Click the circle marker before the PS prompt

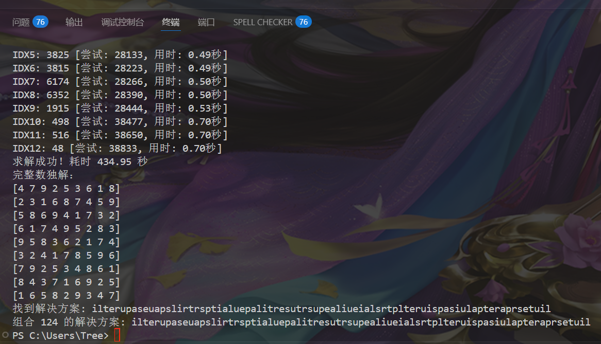[5, 335]
